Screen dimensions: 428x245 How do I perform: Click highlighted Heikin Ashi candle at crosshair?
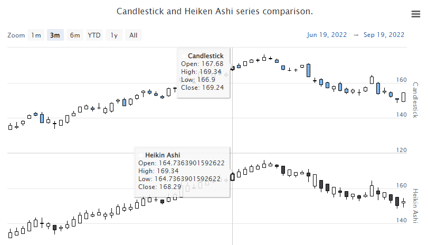233,177
